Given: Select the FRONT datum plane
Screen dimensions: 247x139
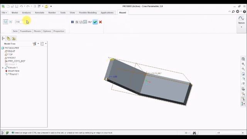Looking at the screenshot, I should [10, 58].
